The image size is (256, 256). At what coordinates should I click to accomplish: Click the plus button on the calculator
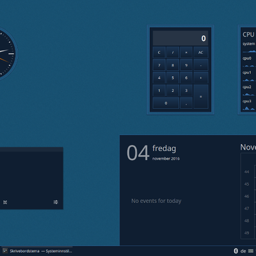(201, 78)
